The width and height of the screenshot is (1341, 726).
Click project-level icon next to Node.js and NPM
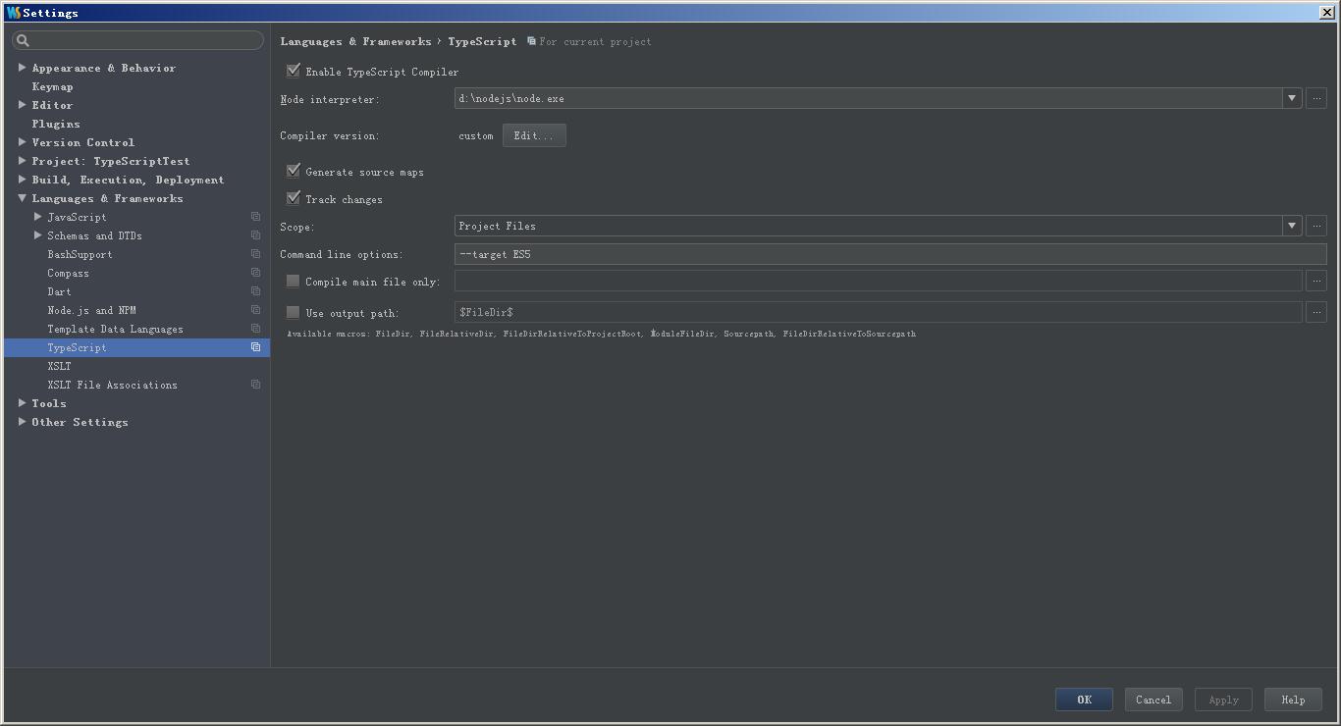click(x=255, y=310)
